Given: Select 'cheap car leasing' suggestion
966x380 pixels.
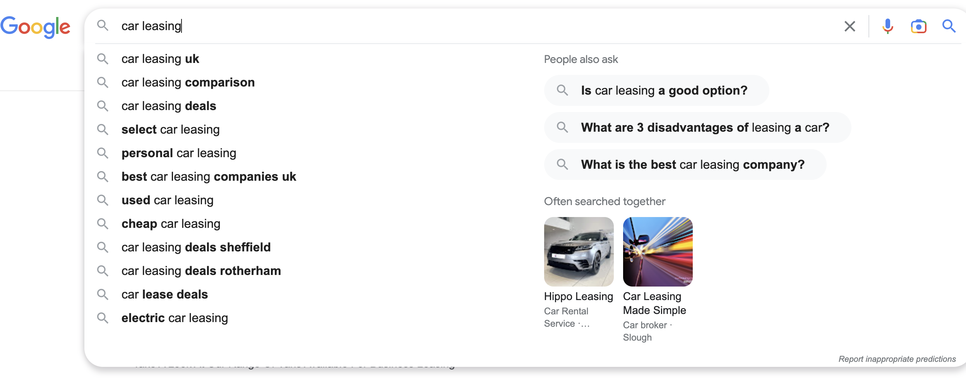Looking at the screenshot, I should pyautogui.click(x=171, y=224).
